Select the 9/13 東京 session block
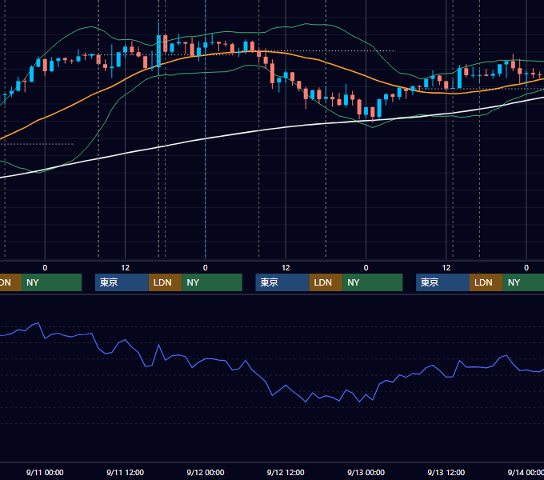This screenshot has height=480, width=544. pyautogui.click(x=443, y=282)
